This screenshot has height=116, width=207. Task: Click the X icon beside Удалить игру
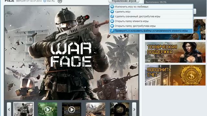tap(112, 12)
